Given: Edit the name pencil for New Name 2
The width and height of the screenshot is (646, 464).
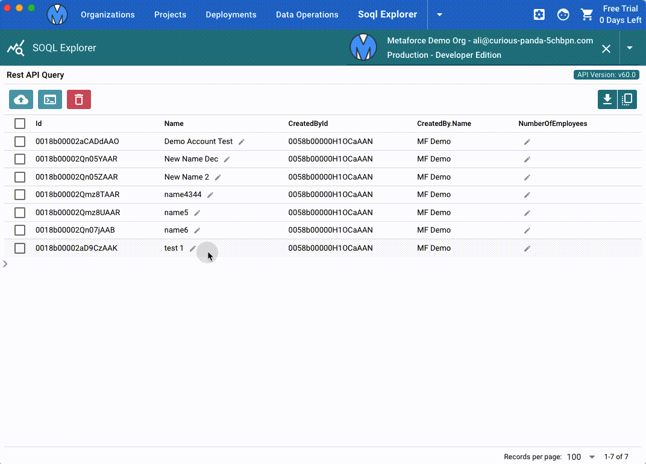Looking at the screenshot, I should pos(218,177).
